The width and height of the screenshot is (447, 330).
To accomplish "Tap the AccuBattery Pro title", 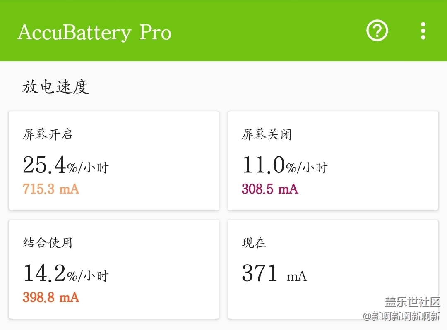I will point(94,32).
